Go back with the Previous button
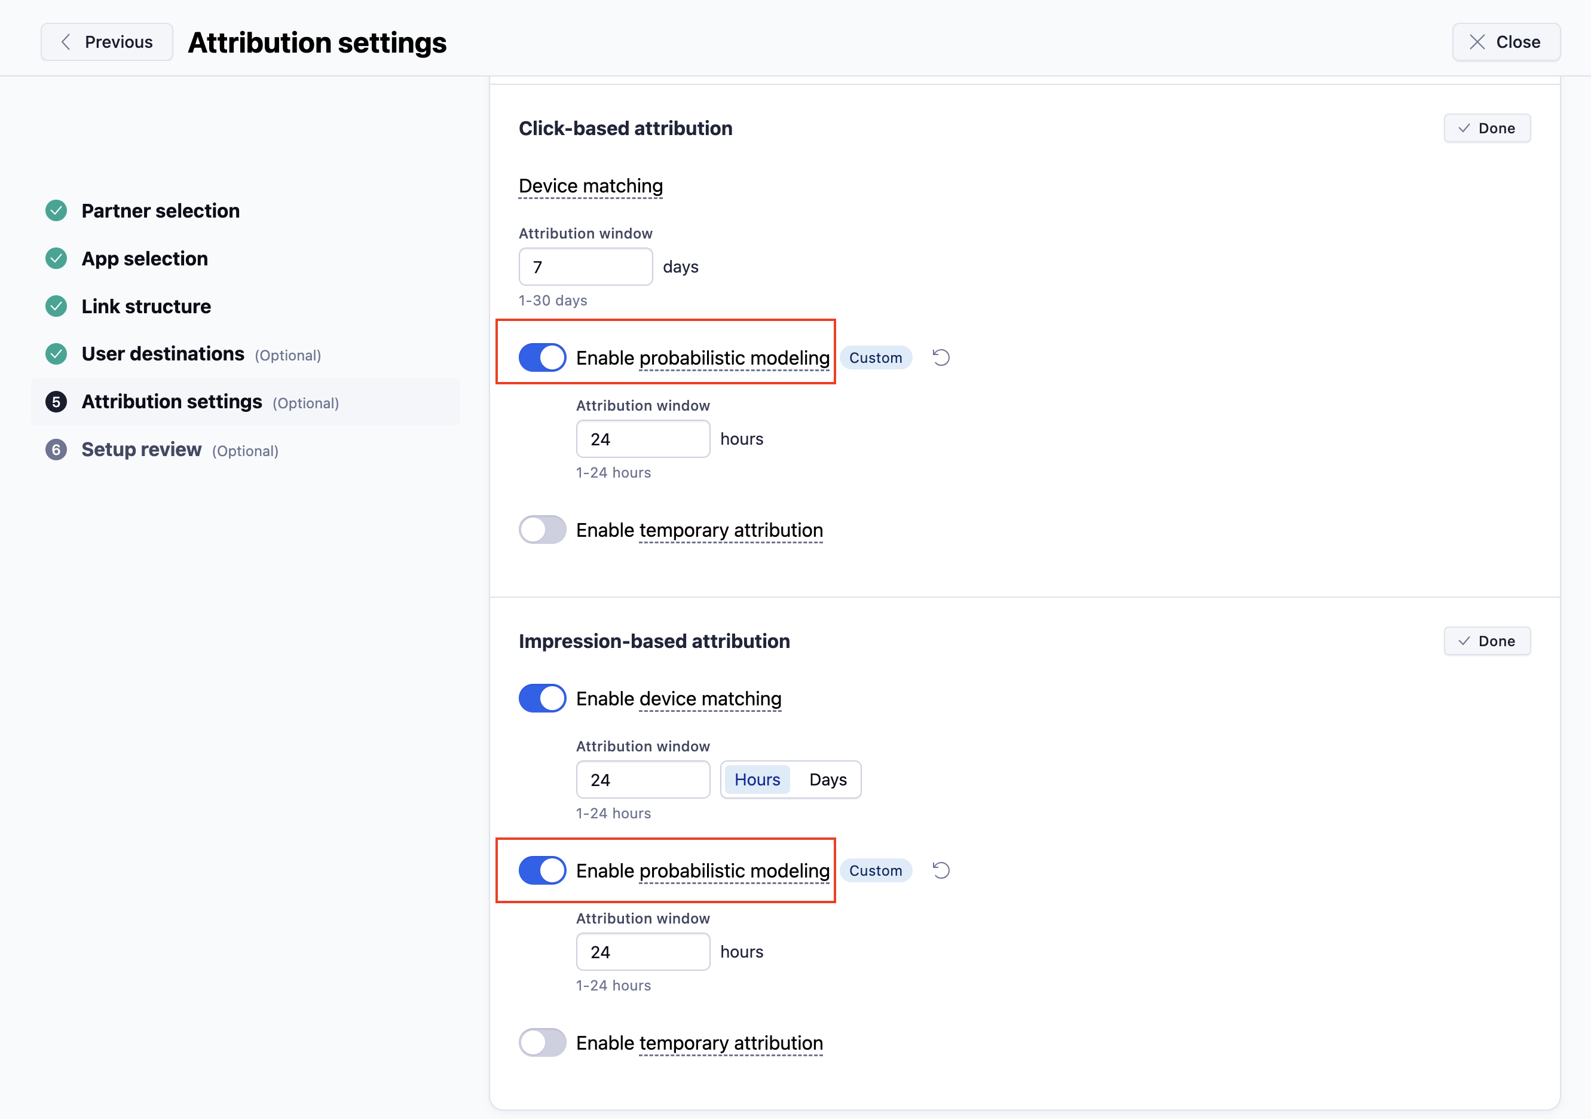This screenshot has height=1119, width=1591. point(107,42)
